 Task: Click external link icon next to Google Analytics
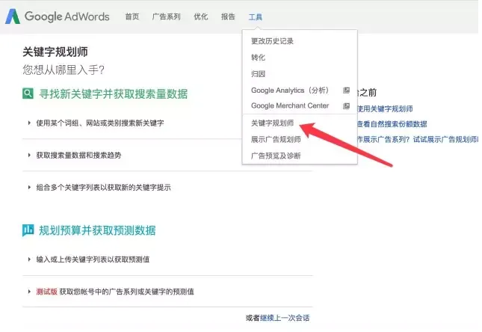coord(347,90)
